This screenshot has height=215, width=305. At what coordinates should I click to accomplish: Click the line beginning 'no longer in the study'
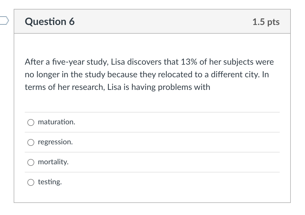tap(147, 75)
